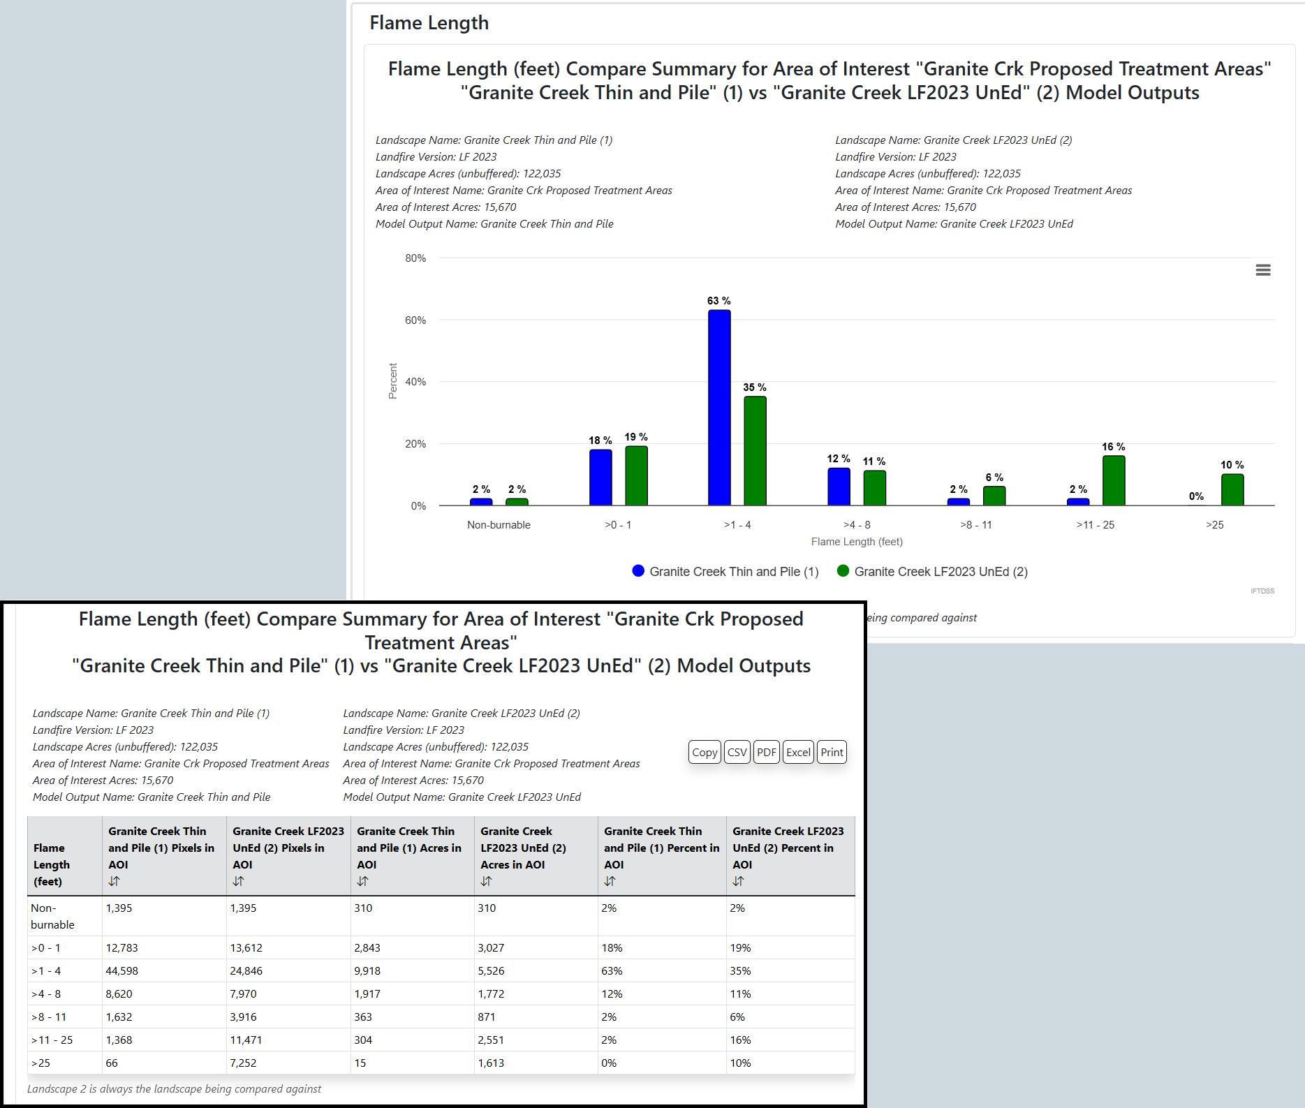This screenshot has height=1108, width=1305.
Task: Sort by LF2023 UnEd Pixels column
Action: (238, 881)
